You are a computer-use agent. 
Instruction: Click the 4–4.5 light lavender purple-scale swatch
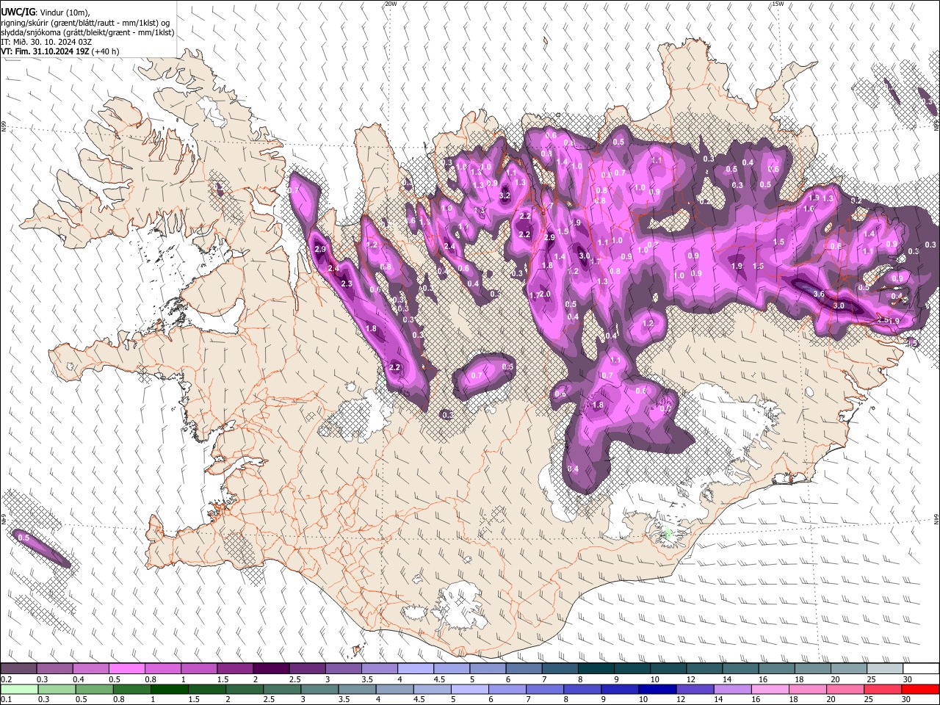click(x=416, y=669)
